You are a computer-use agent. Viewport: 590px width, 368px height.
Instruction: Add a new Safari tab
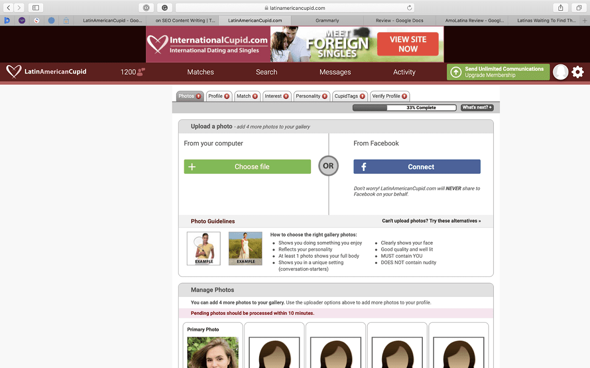coord(585,21)
